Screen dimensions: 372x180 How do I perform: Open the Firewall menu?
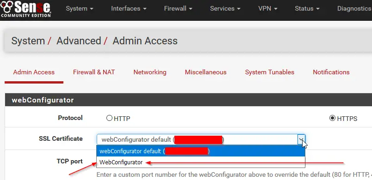click(178, 9)
